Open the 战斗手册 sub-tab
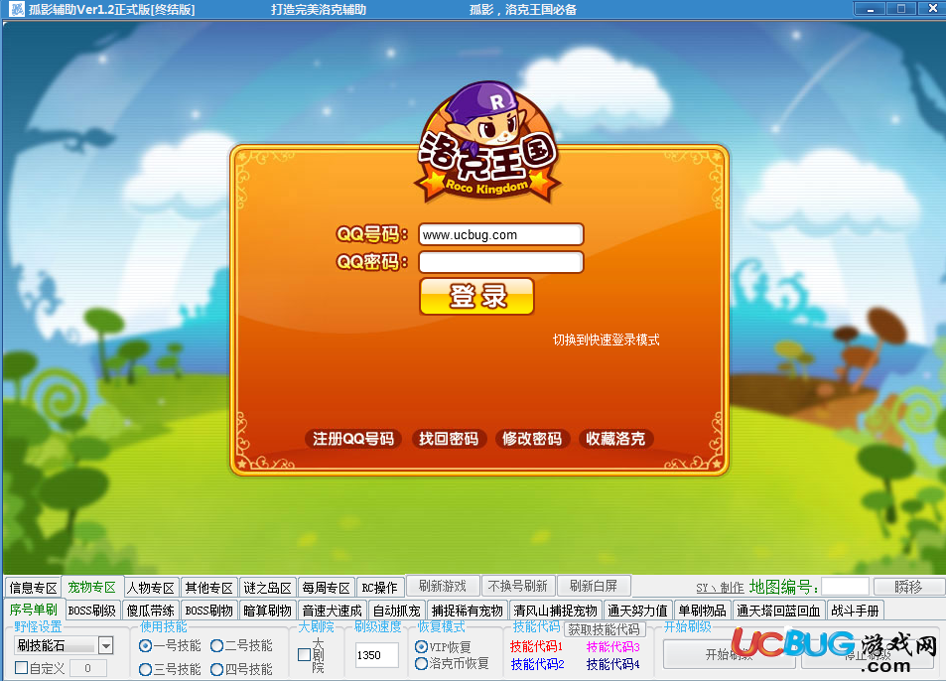This screenshot has height=681, width=946. (x=855, y=611)
